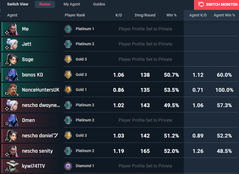Click the damage per round value 143
This screenshot has height=174, width=239.
[145, 105]
